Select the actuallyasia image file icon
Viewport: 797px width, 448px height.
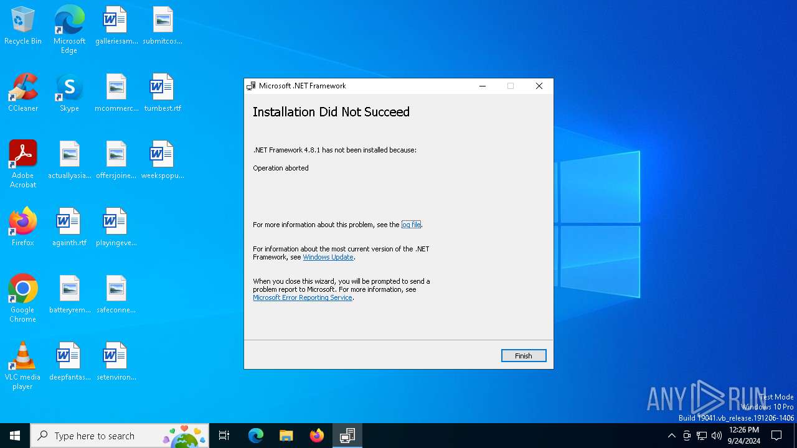click(x=69, y=161)
